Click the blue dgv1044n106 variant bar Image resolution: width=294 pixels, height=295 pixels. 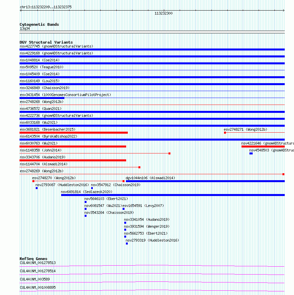(205, 181)
